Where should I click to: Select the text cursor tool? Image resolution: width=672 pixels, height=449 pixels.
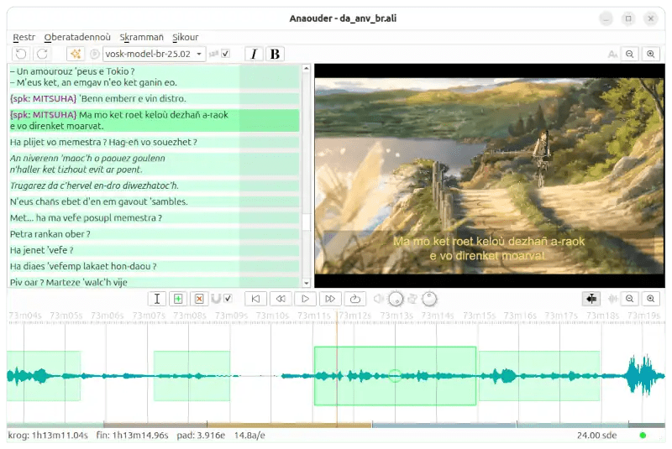[x=156, y=299]
